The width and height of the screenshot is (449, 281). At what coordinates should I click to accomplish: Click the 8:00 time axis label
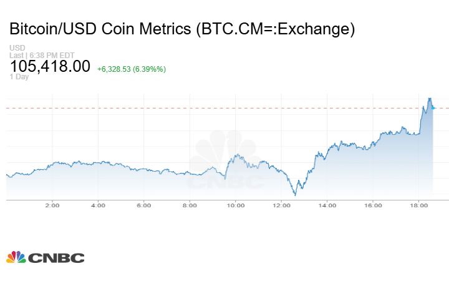coord(190,205)
